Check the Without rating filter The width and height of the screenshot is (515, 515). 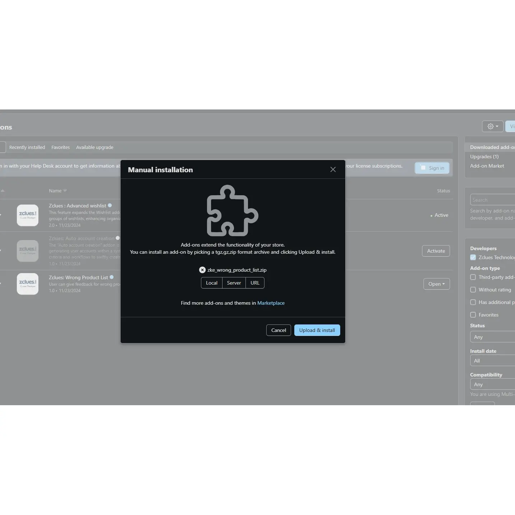[x=473, y=290]
